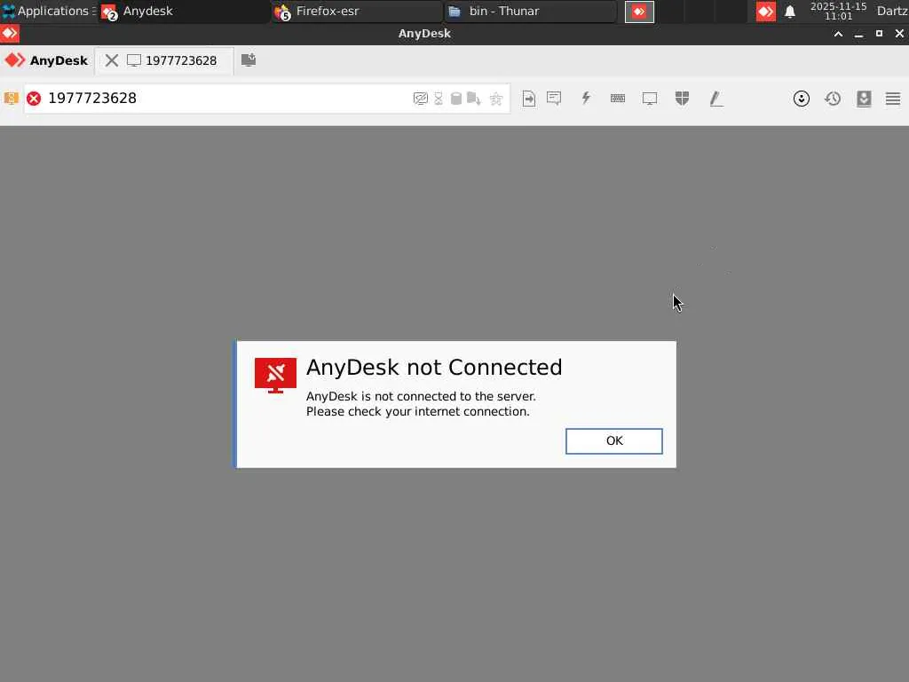The image size is (909, 682).
Task: Click the 'AnyDesk not Connected' heading
Action: [x=434, y=367]
